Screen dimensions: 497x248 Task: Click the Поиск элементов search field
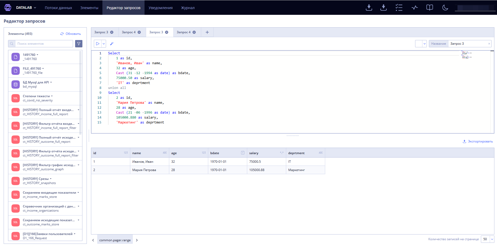(x=44, y=44)
